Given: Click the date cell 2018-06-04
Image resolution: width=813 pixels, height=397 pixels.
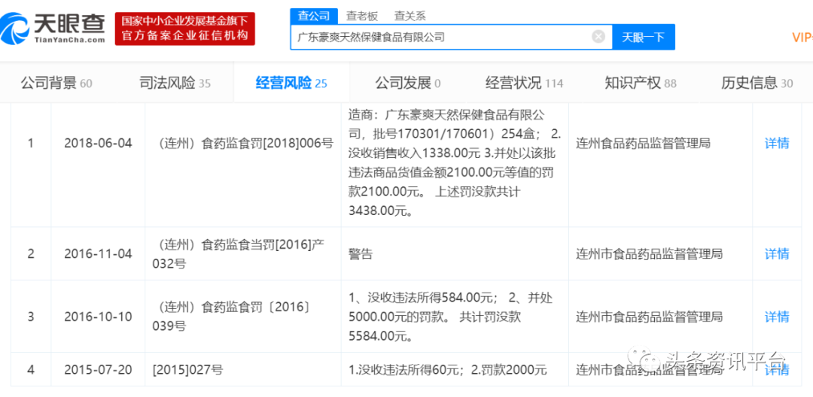Looking at the screenshot, I should pyautogui.click(x=98, y=144).
